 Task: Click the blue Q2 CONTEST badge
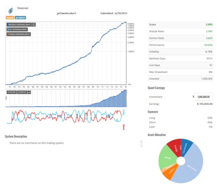point(20,17)
